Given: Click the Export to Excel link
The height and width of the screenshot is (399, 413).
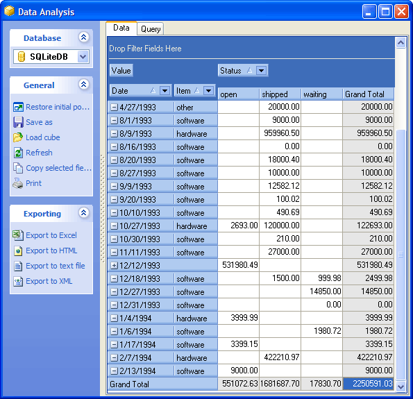Looking at the screenshot, I should 51,235.
